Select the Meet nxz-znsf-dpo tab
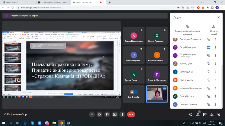The height and width of the screenshot is (126, 225). [x=89, y=3]
